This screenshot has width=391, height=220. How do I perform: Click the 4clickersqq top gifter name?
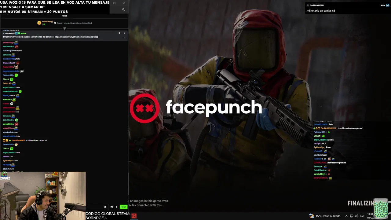[x=47, y=22]
